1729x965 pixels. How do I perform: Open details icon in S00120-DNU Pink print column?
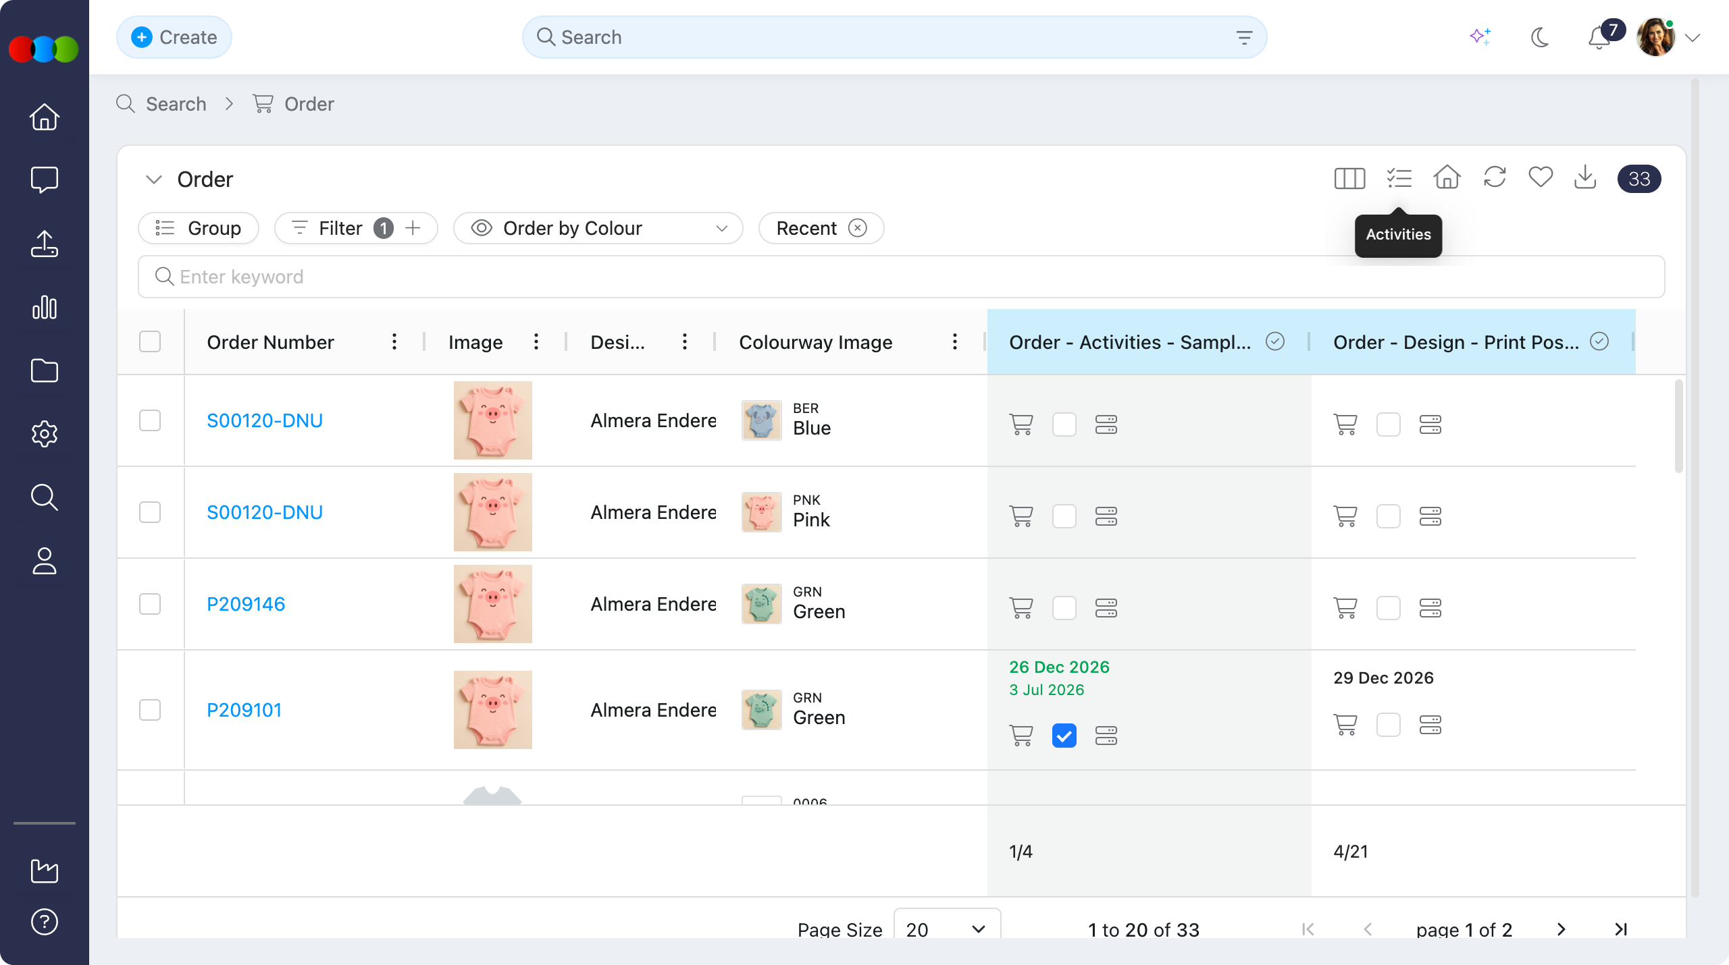click(x=1430, y=516)
